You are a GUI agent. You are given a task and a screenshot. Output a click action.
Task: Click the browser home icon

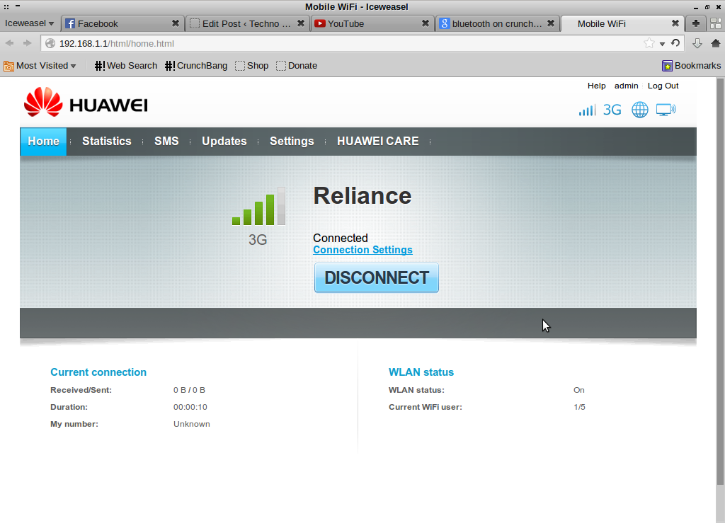click(x=715, y=43)
